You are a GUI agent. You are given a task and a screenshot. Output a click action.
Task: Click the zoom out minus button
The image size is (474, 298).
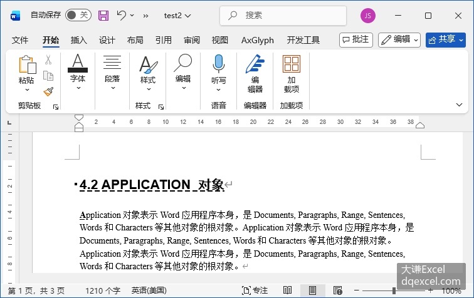(x=357, y=290)
